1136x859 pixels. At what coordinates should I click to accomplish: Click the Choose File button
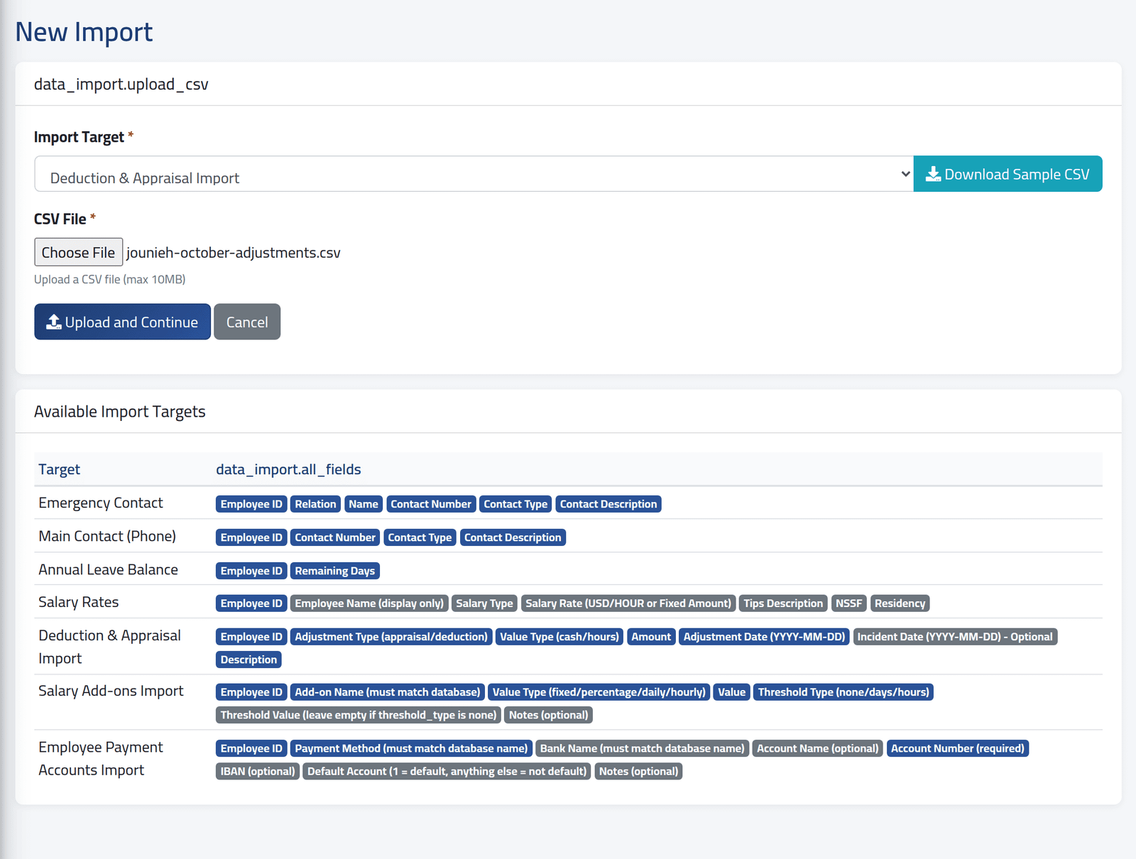pyautogui.click(x=79, y=252)
